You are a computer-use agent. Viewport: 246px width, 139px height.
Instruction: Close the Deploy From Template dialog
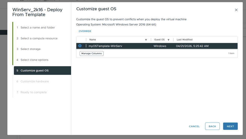click(x=236, y=10)
